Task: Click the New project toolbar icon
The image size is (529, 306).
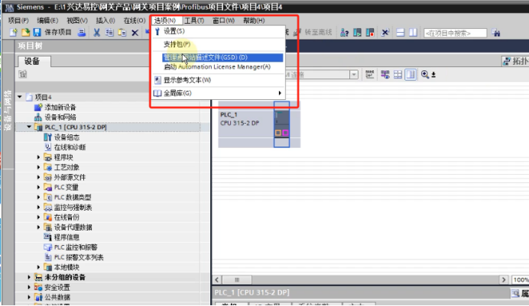Action: (13, 33)
